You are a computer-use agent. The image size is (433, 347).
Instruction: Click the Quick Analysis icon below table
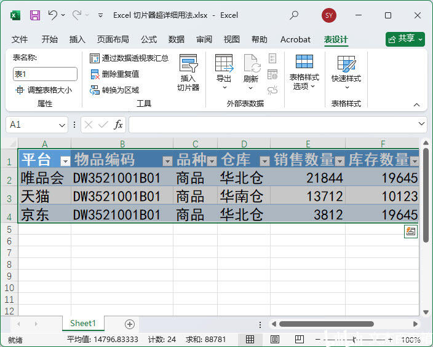(411, 231)
